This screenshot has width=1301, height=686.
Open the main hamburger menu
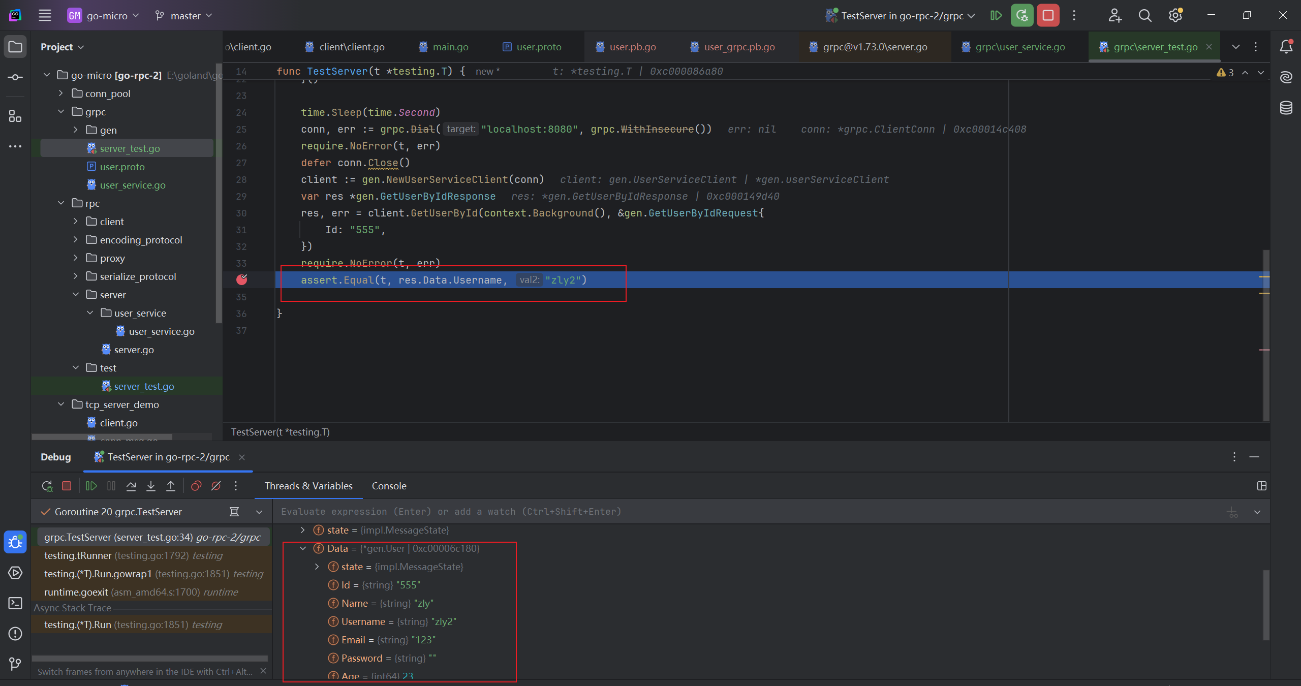(45, 16)
